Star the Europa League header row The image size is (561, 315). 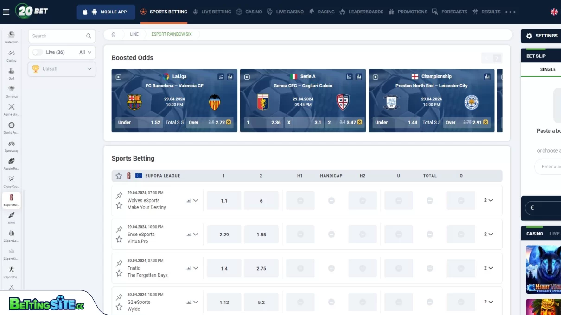119,175
